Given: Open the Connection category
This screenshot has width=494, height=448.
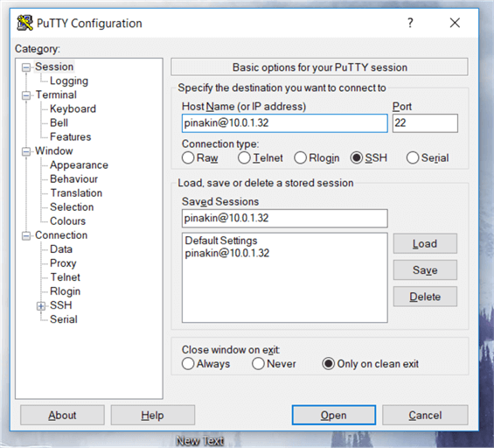Looking at the screenshot, I should pos(61,234).
